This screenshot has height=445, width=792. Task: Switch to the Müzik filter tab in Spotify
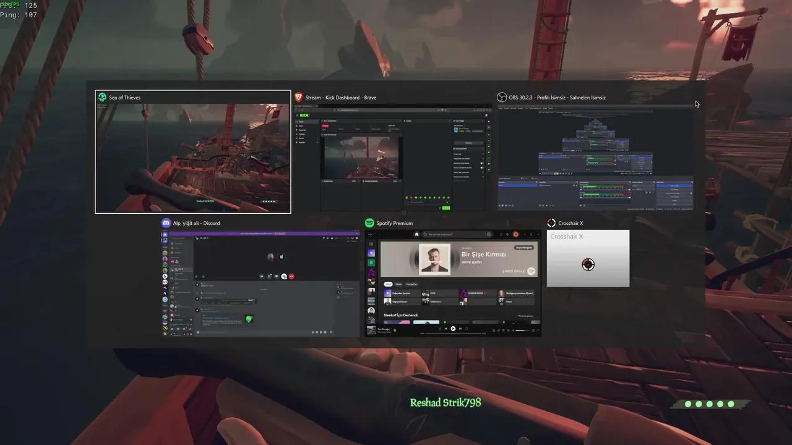(x=399, y=284)
